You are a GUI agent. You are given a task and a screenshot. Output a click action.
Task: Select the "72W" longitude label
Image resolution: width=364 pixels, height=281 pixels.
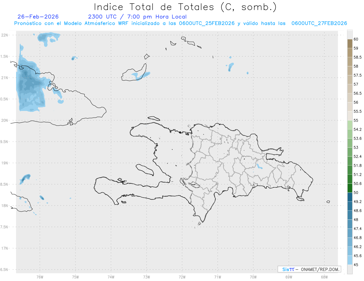(182, 277)
